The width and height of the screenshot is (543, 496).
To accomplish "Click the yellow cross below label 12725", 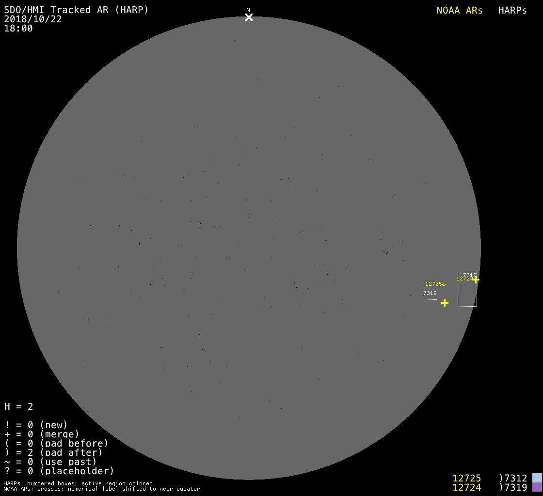I will coord(445,303).
